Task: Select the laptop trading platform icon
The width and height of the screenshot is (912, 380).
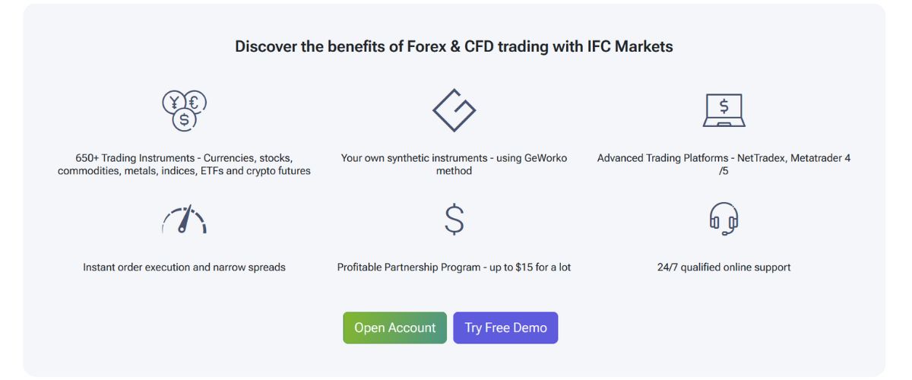Action: point(724,110)
